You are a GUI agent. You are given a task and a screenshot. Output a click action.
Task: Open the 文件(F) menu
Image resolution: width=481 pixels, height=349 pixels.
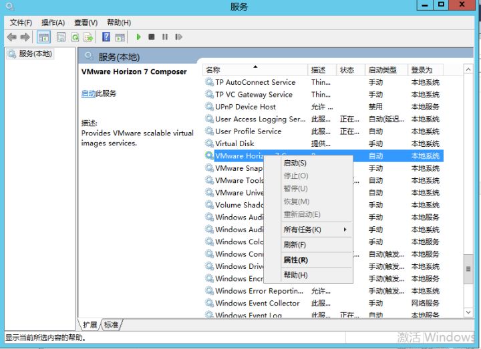pyautogui.click(x=21, y=23)
